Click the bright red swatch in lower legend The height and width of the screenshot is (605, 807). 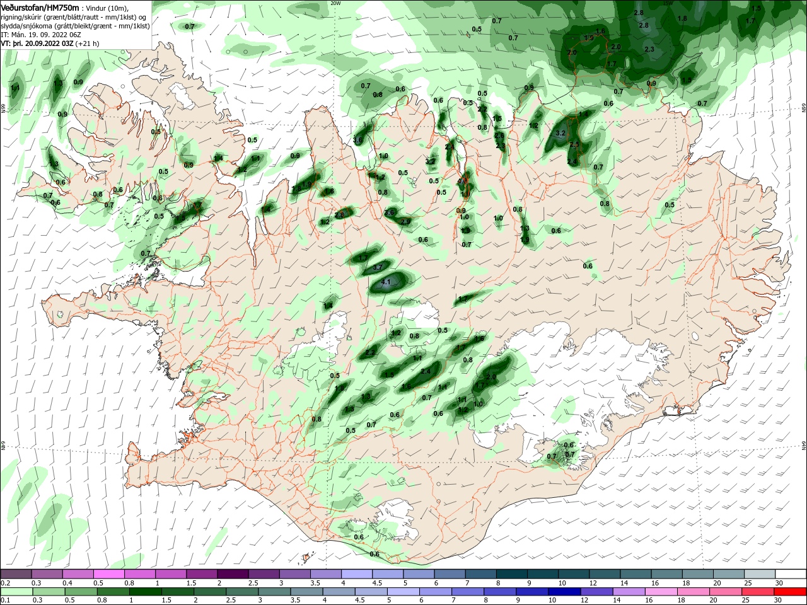tap(791, 592)
